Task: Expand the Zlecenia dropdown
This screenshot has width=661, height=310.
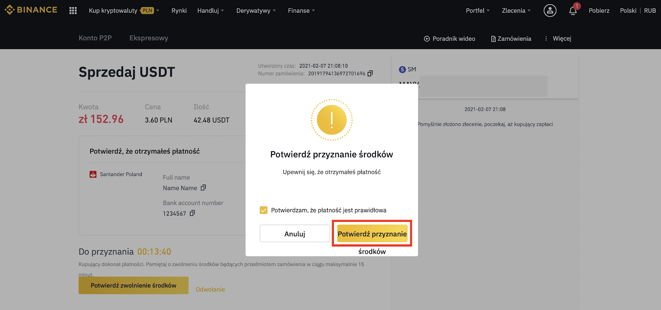Action: [516, 11]
